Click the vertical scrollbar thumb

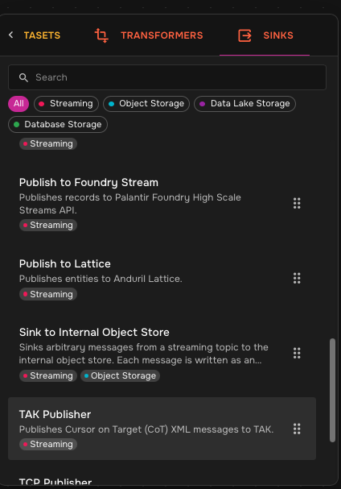click(x=333, y=390)
